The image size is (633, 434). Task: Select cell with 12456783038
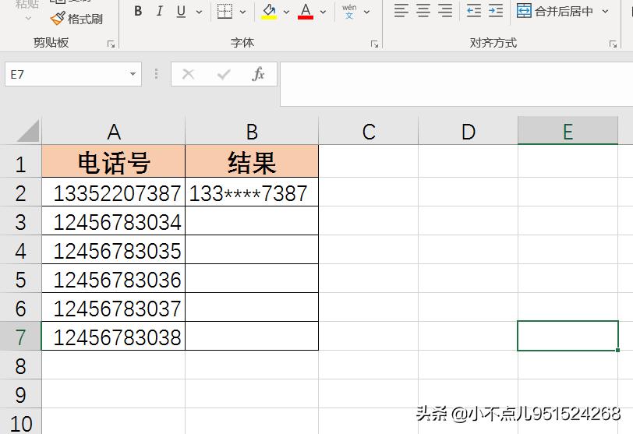click(114, 336)
